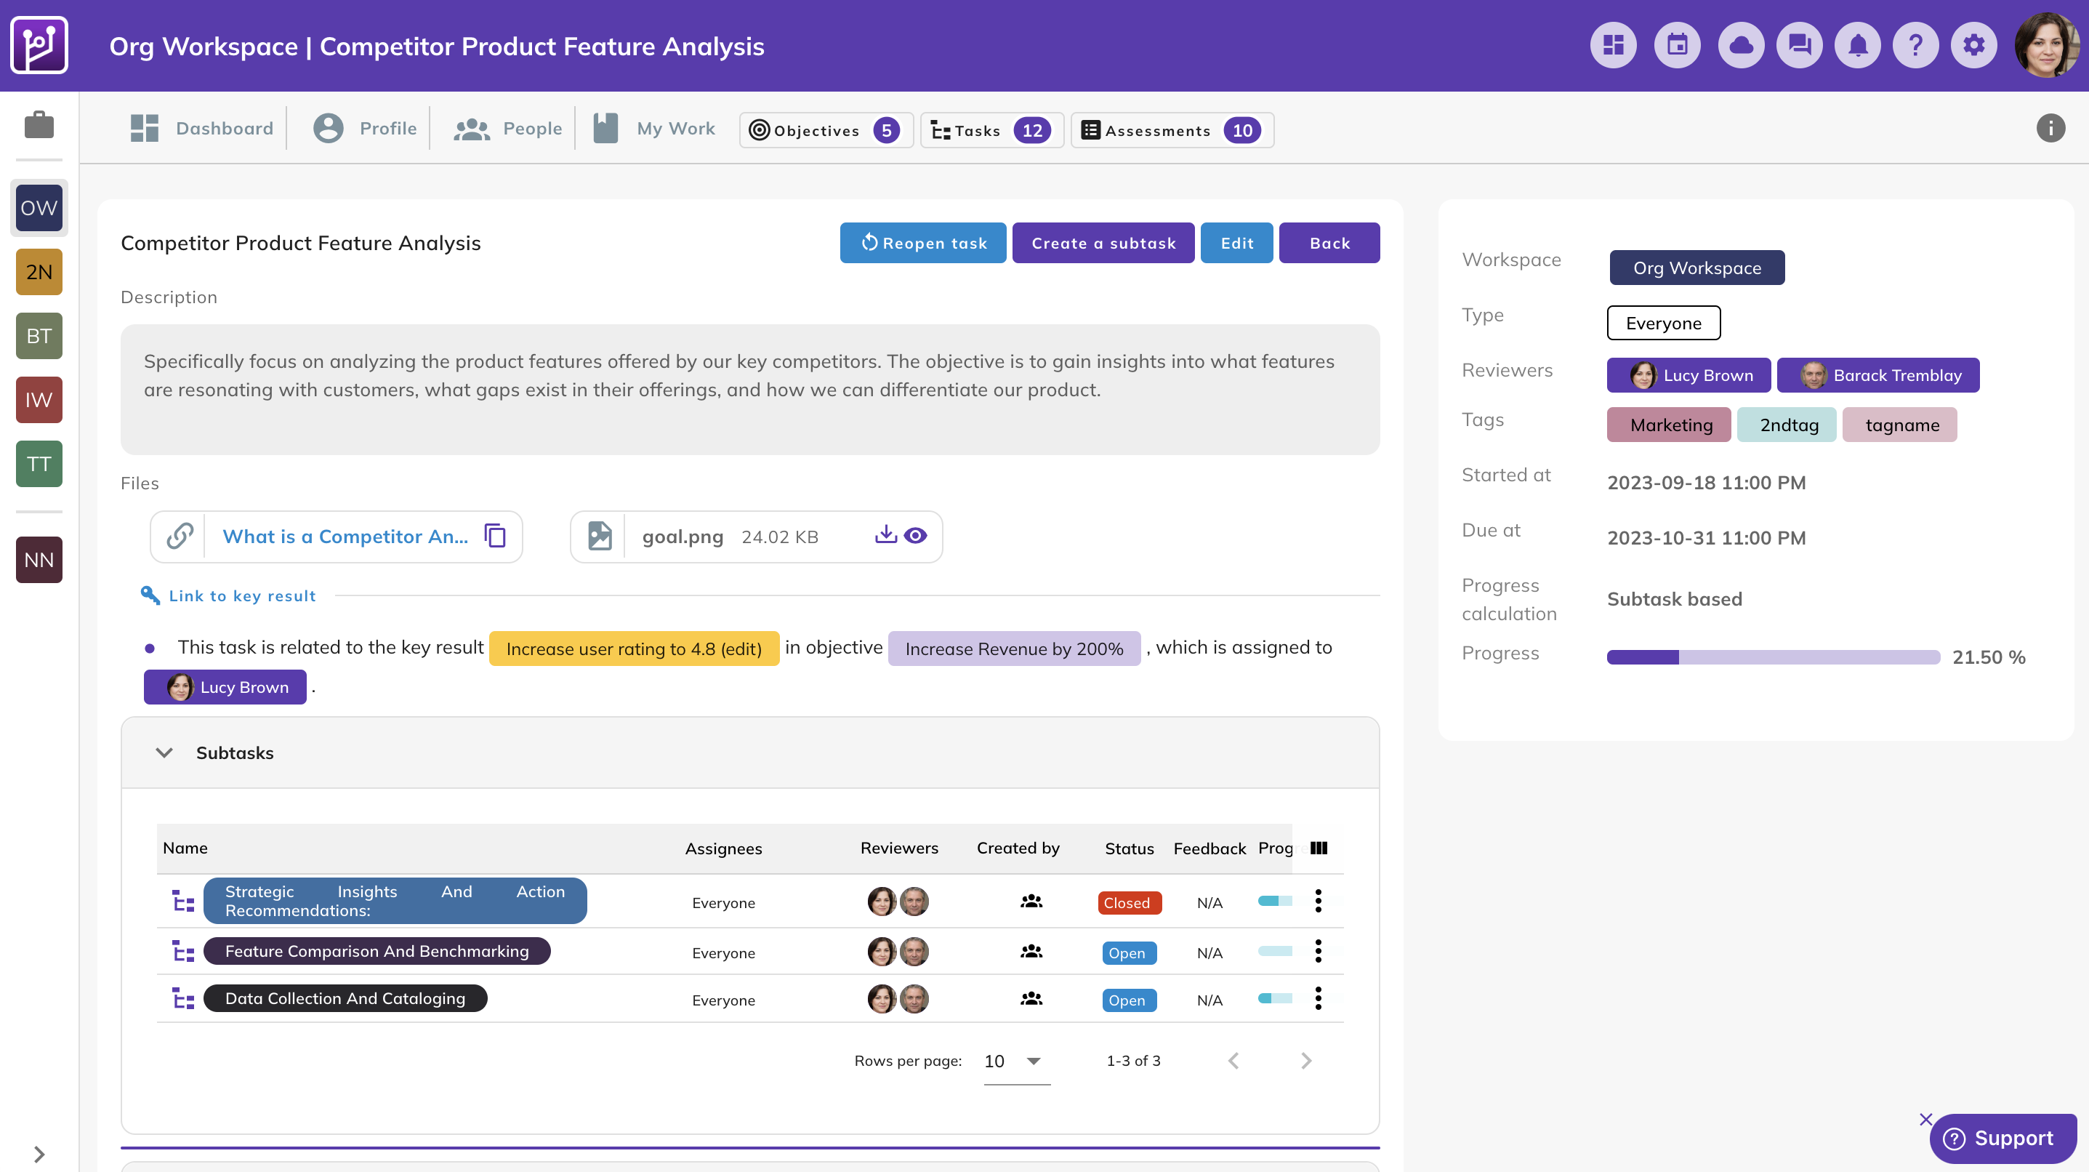
Task: Open the info icon at right
Action: [2050, 128]
